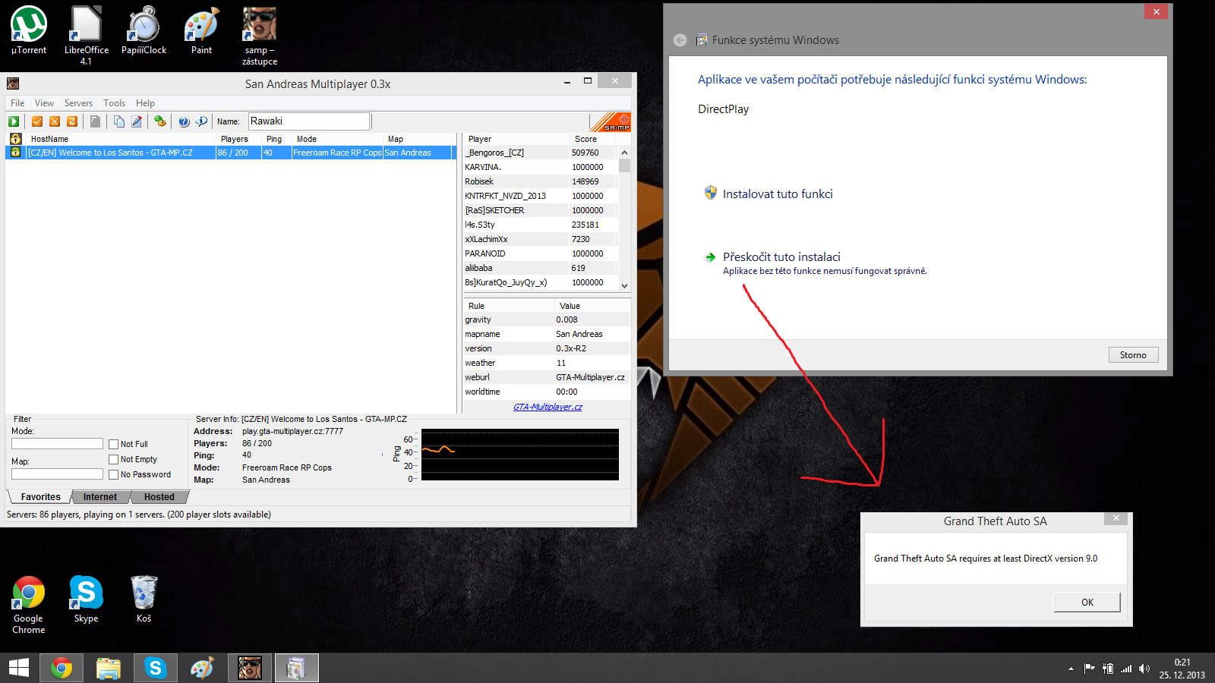
Task: Click the SA-MP taskbar icon
Action: 250,668
